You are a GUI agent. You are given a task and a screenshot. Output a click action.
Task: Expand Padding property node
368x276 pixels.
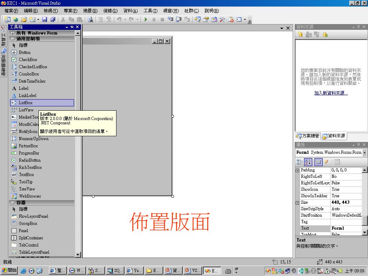[x=297, y=170]
